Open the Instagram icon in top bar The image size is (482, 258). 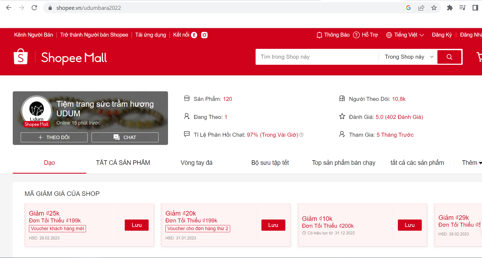click(x=204, y=35)
